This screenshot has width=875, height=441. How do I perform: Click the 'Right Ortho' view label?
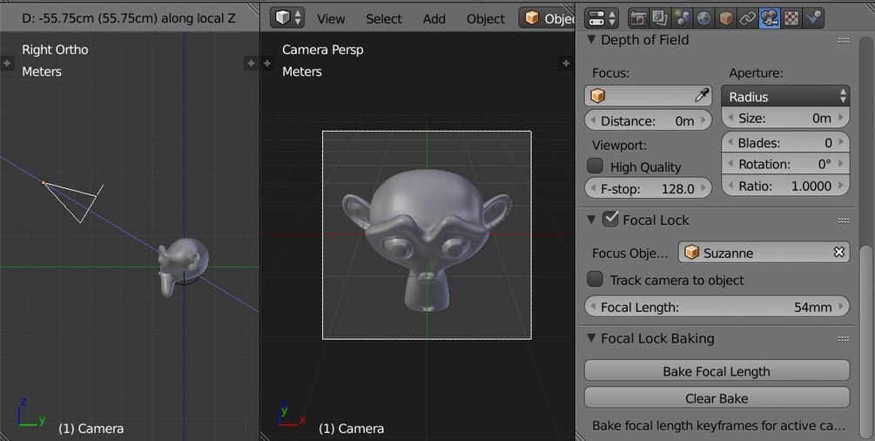pyautogui.click(x=55, y=50)
